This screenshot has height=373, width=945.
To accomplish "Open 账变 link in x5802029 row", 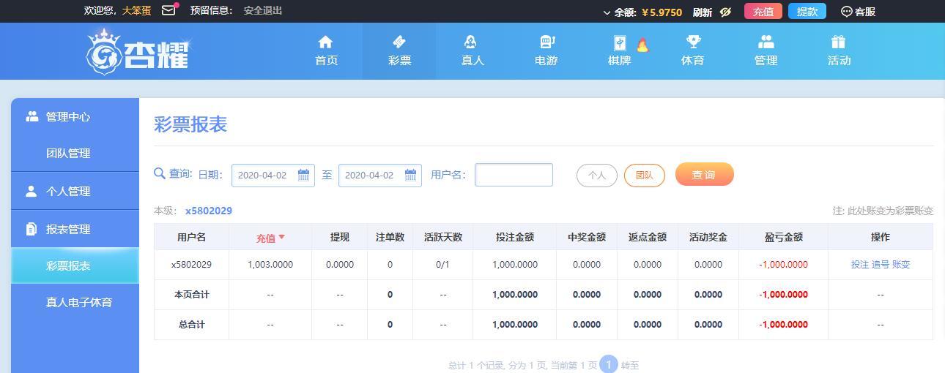I will pyautogui.click(x=901, y=265).
